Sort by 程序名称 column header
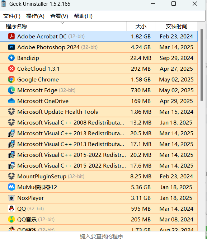The image size is (207, 239). point(63,26)
